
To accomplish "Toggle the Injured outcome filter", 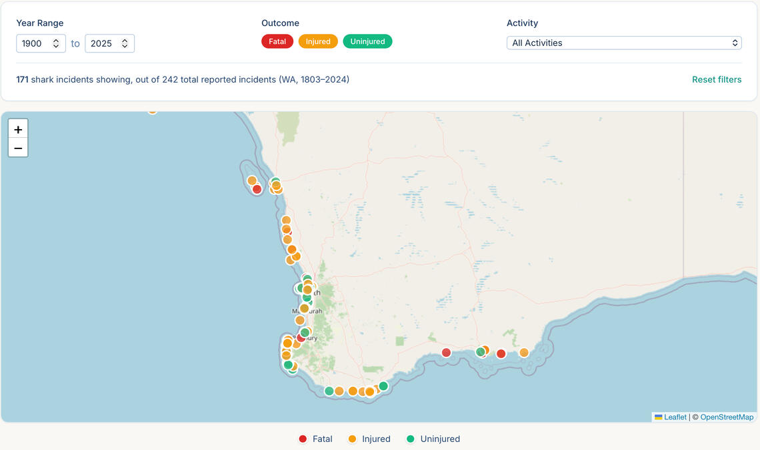I will (x=318, y=42).
